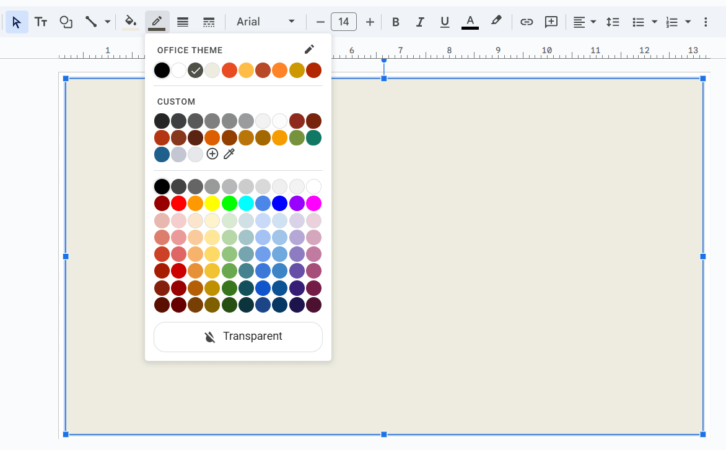Open the Fill color tool
The width and height of the screenshot is (726, 450).
130,22
